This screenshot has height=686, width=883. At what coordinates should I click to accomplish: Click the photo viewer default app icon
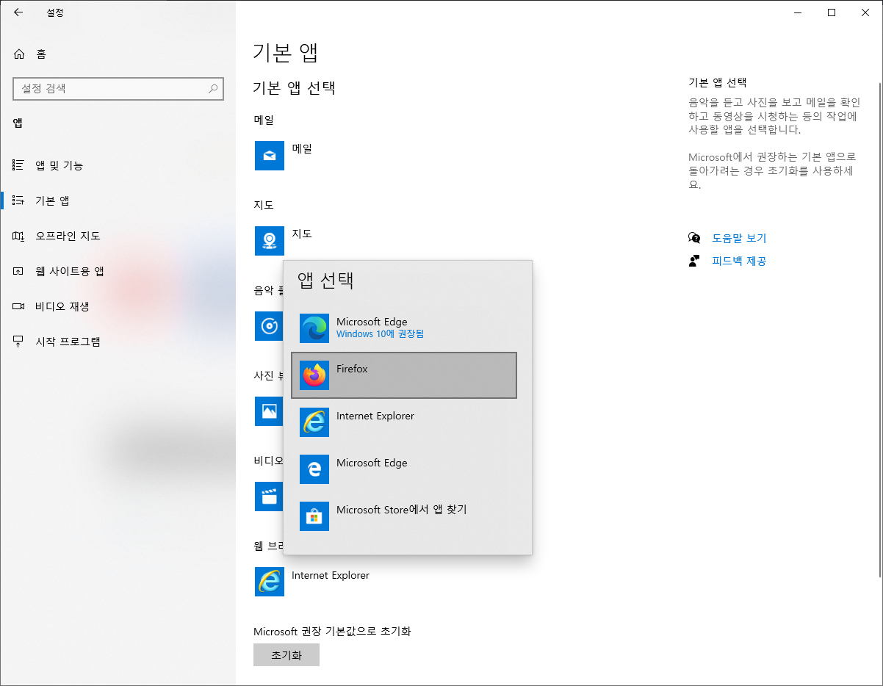coord(269,411)
